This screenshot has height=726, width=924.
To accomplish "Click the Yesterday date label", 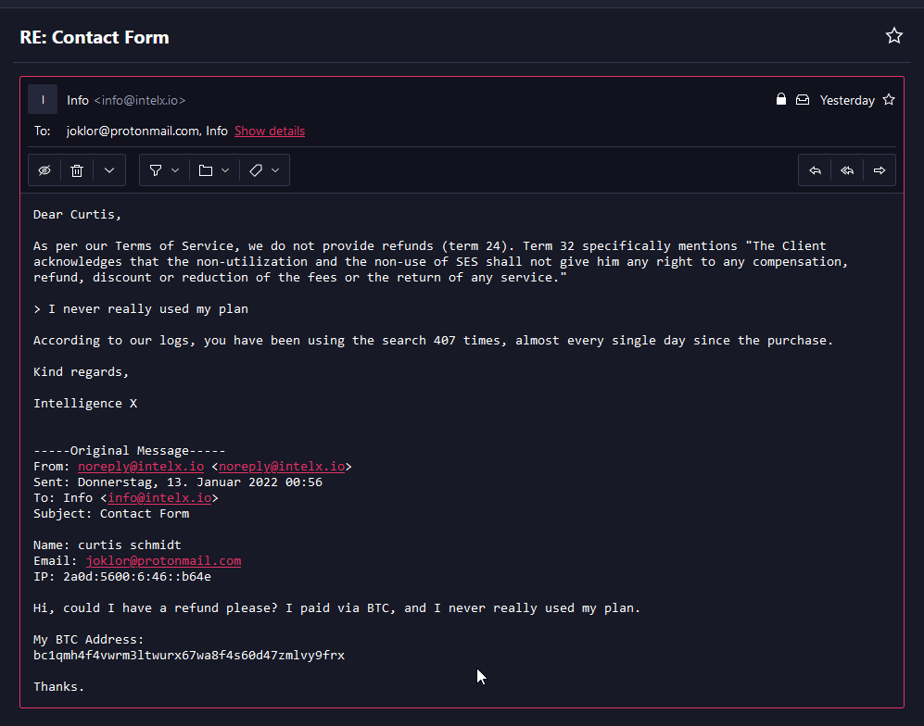I will [847, 100].
